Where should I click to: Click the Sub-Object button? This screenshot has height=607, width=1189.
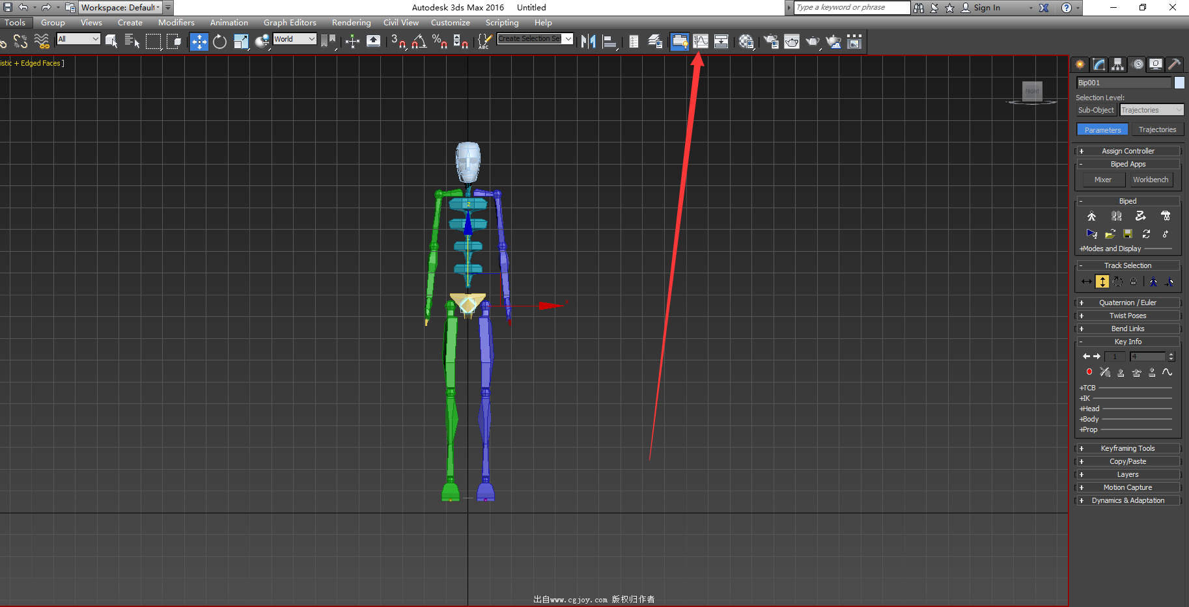click(x=1097, y=110)
